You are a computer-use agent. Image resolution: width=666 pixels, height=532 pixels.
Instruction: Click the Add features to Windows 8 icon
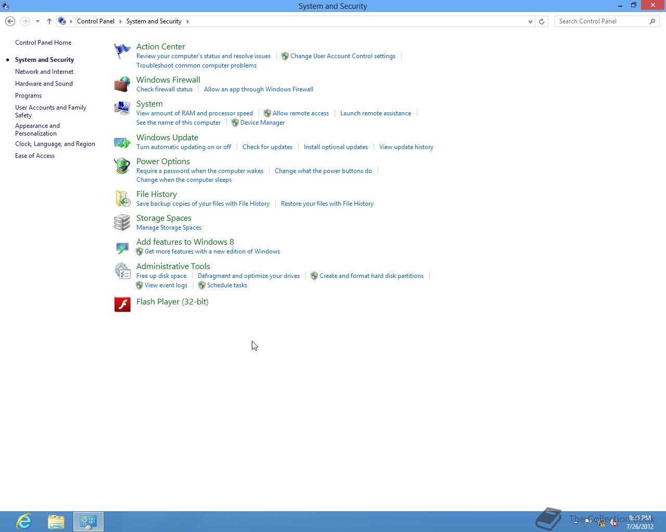(122, 247)
